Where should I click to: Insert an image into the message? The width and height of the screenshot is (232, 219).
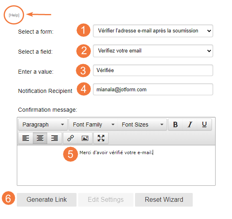85,138
